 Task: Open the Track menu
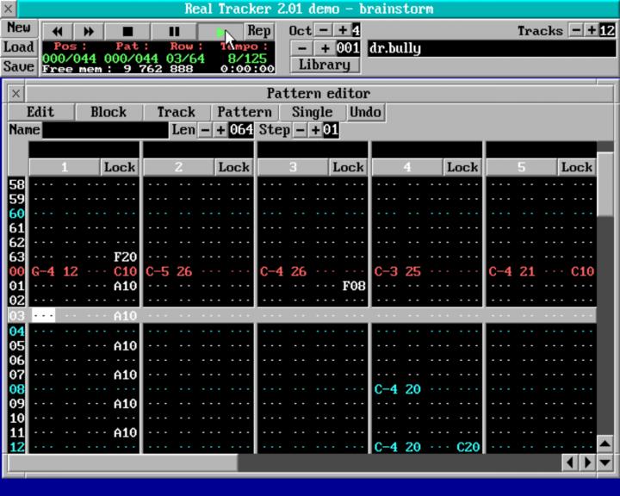pyautogui.click(x=176, y=112)
